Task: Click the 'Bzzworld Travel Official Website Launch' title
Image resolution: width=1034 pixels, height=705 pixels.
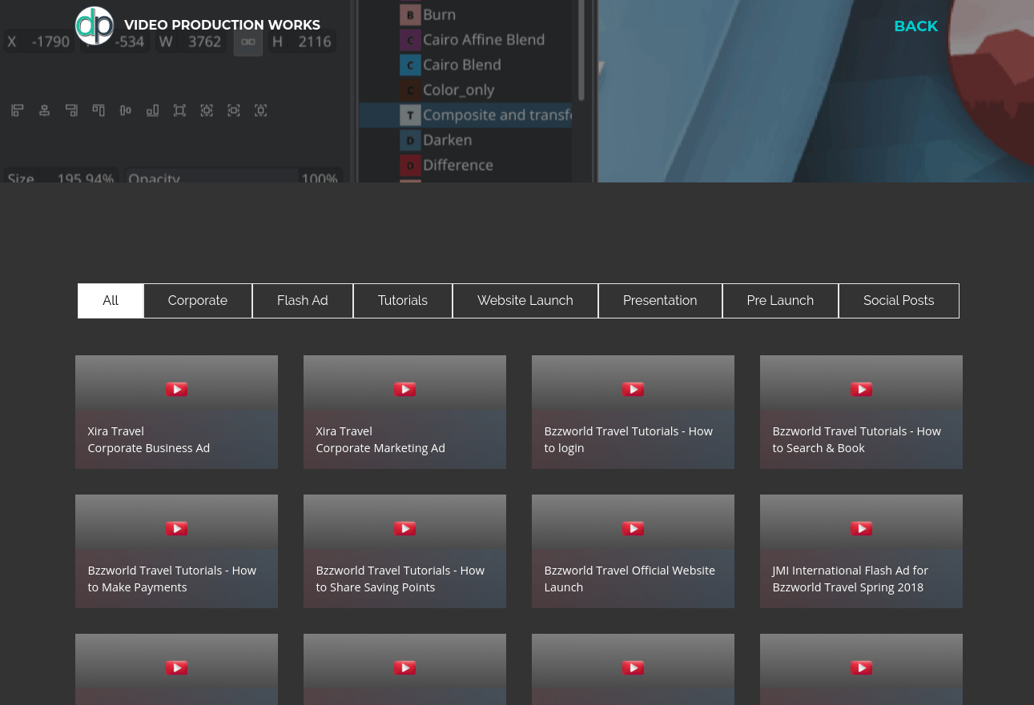Action: (x=630, y=579)
